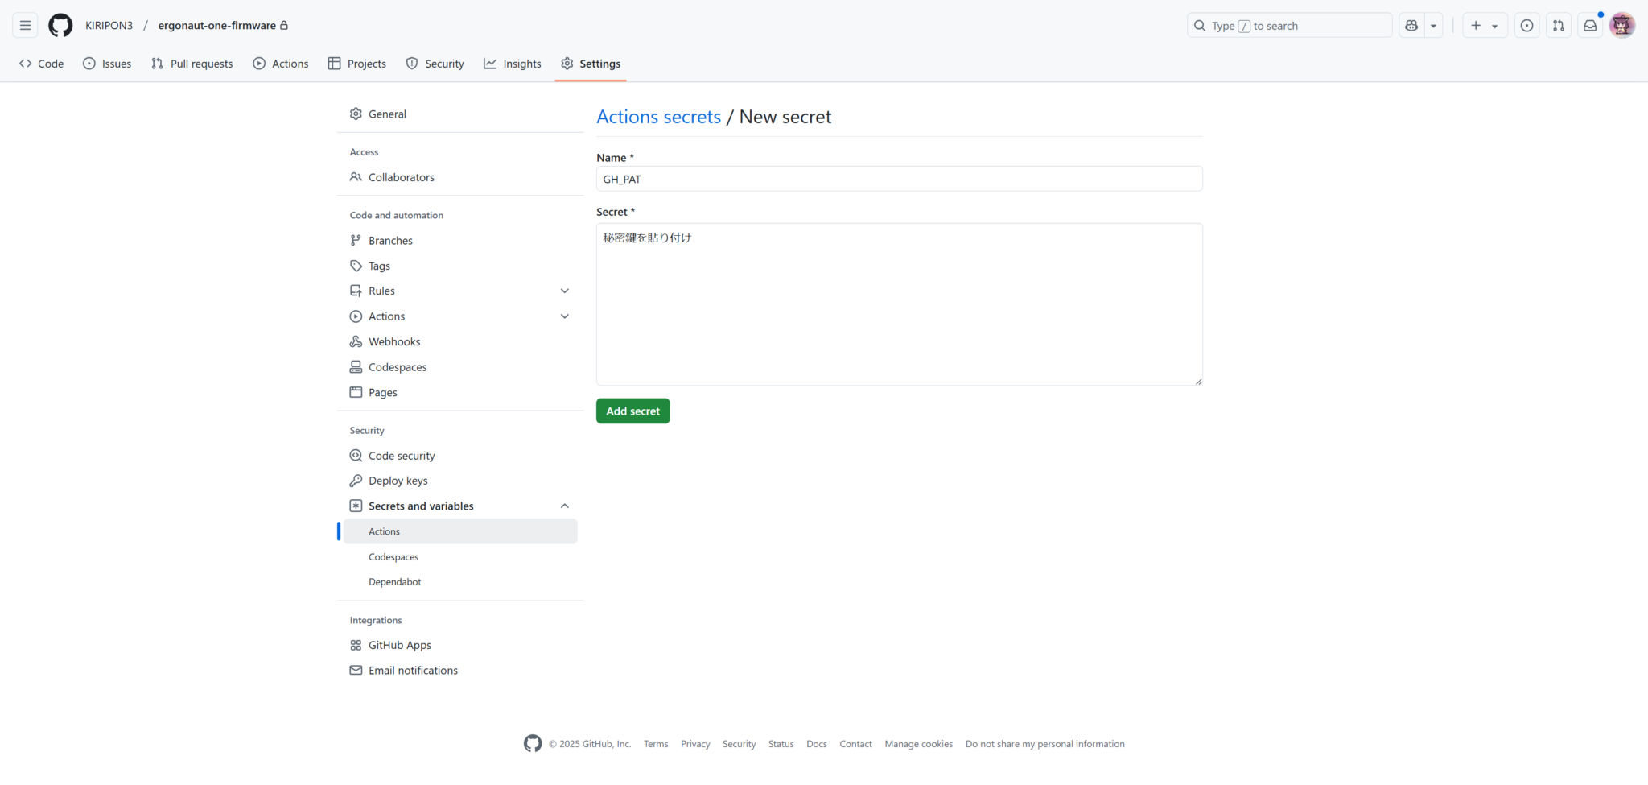Open the pull requests icon in header
Screen dimensions: 1648x785
coord(1559,26)
